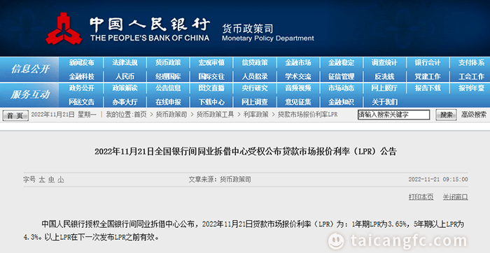Click the 搜索 search button

pyautogui.click(x=446, y=115)
